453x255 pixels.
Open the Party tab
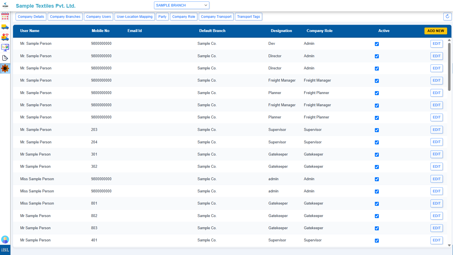[x=162, y=17]
